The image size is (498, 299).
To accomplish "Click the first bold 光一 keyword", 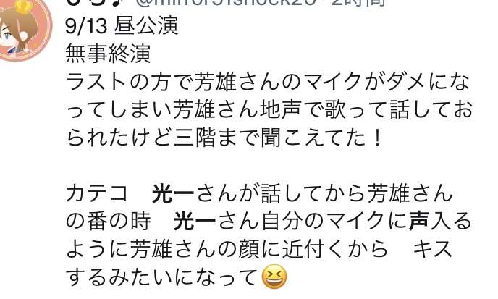I will [x=174, y=193].
